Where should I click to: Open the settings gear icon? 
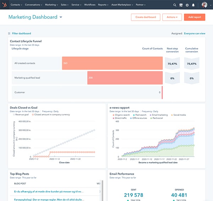tap(187, 5)
